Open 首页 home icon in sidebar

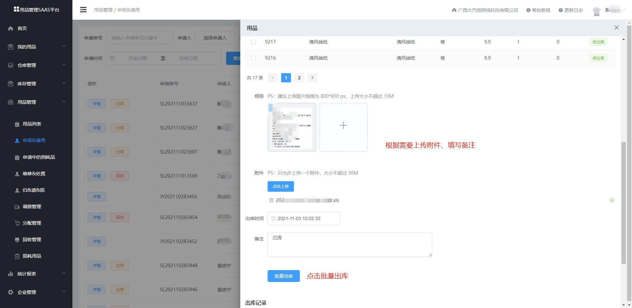11,28
